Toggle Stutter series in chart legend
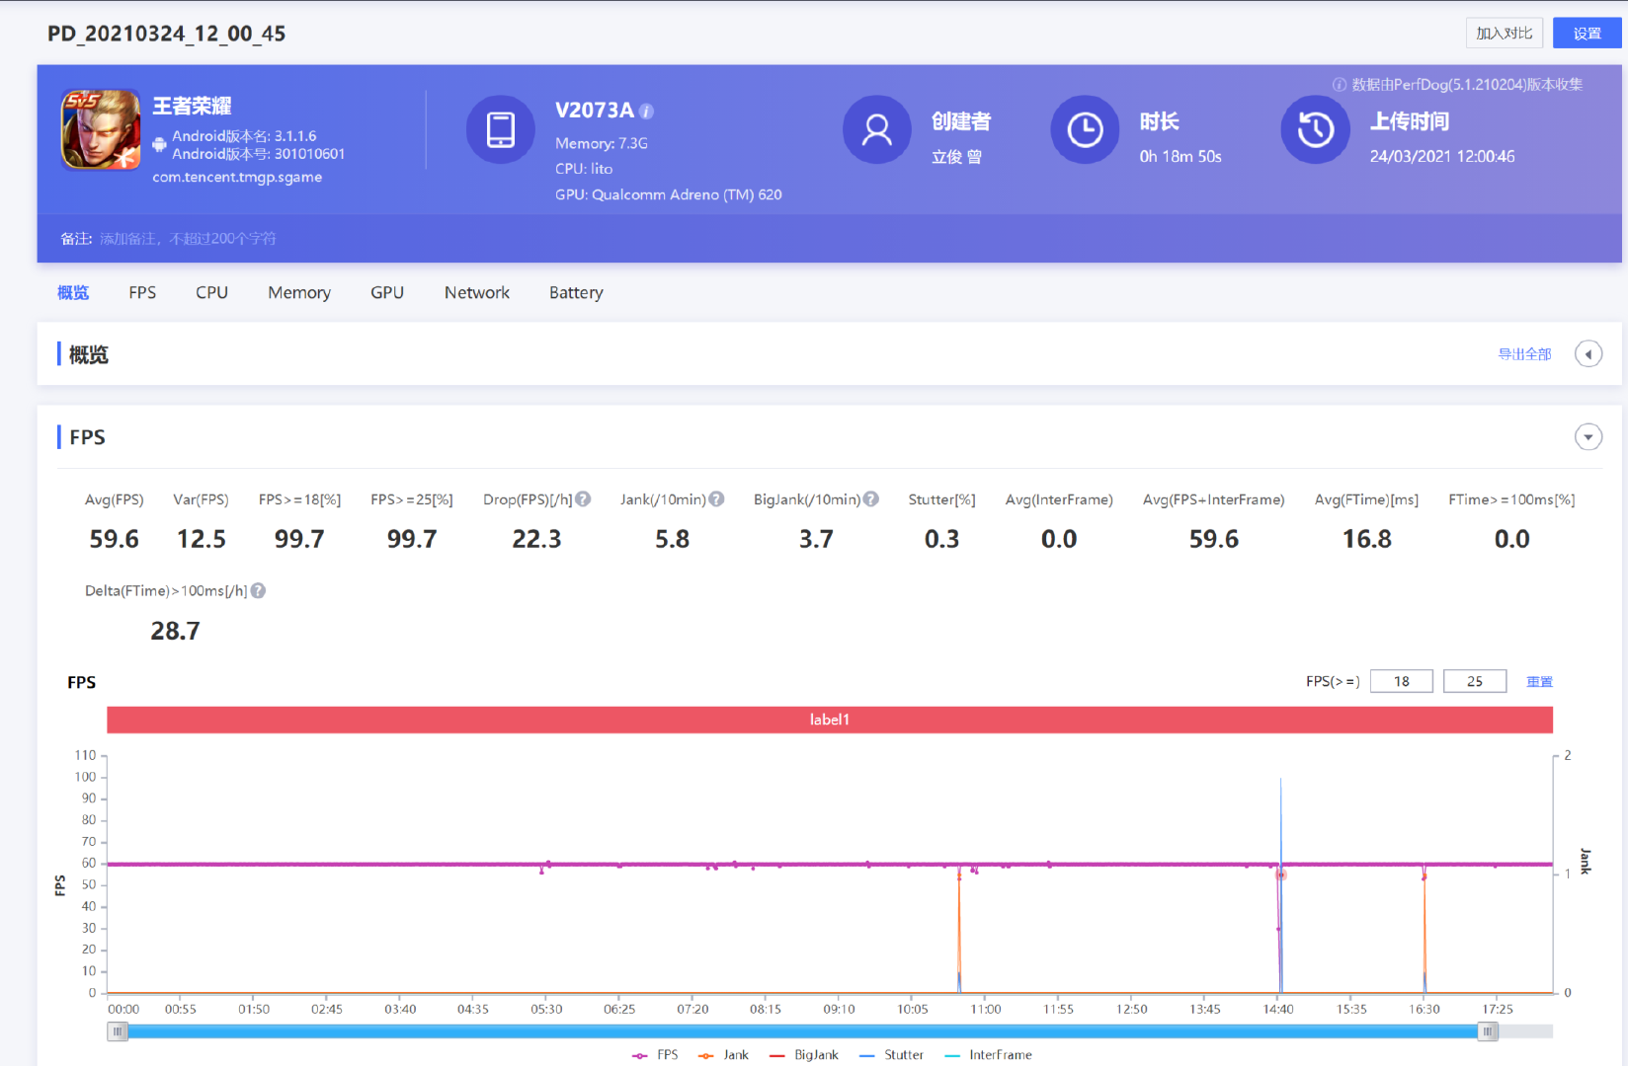 pyautogui.click(x=891, y=1055)
